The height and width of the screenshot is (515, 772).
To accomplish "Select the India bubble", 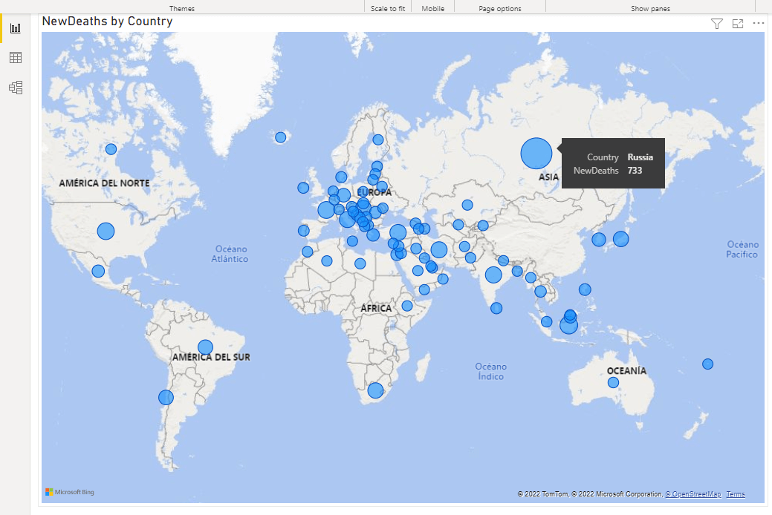I will (x=493, y=275).
